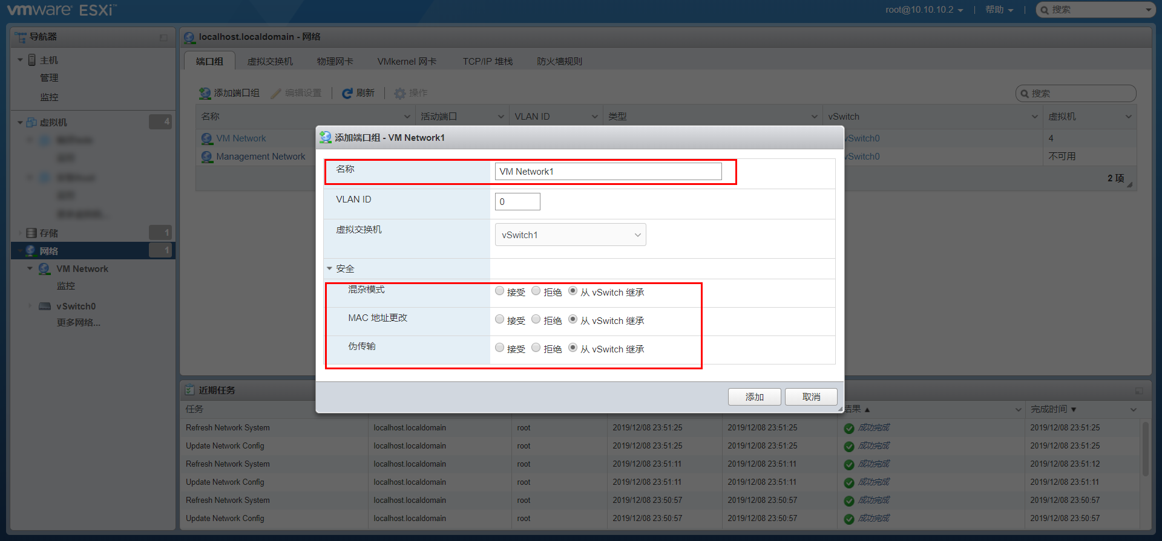Screen dimensions: 1162x541
Task: Open the virtual switch dropdown showing vSwitch1
Action: click(570, 235)
